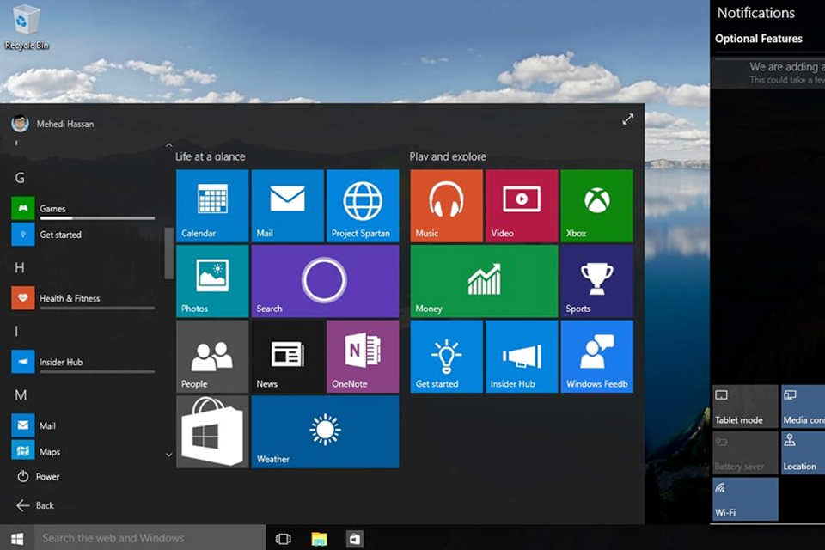Image resolution: width=825 pixels, height=550 pixels.
Task: Open the Windows Feedback tile
Action: pos(597,357)
